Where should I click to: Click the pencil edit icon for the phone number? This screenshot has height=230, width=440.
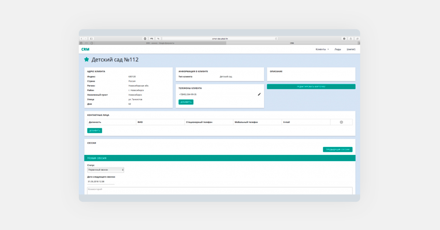(259, 94)
